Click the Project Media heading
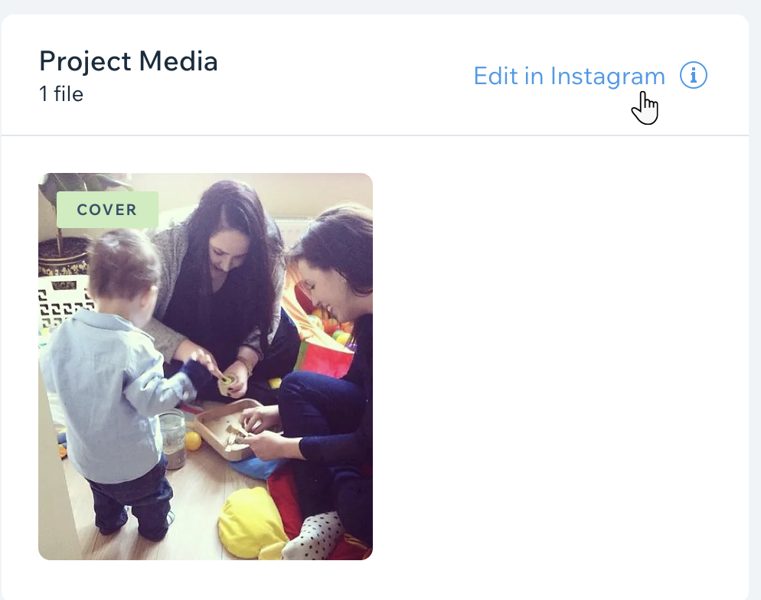This screenshot has width=761, height=600. click(128, 61)
